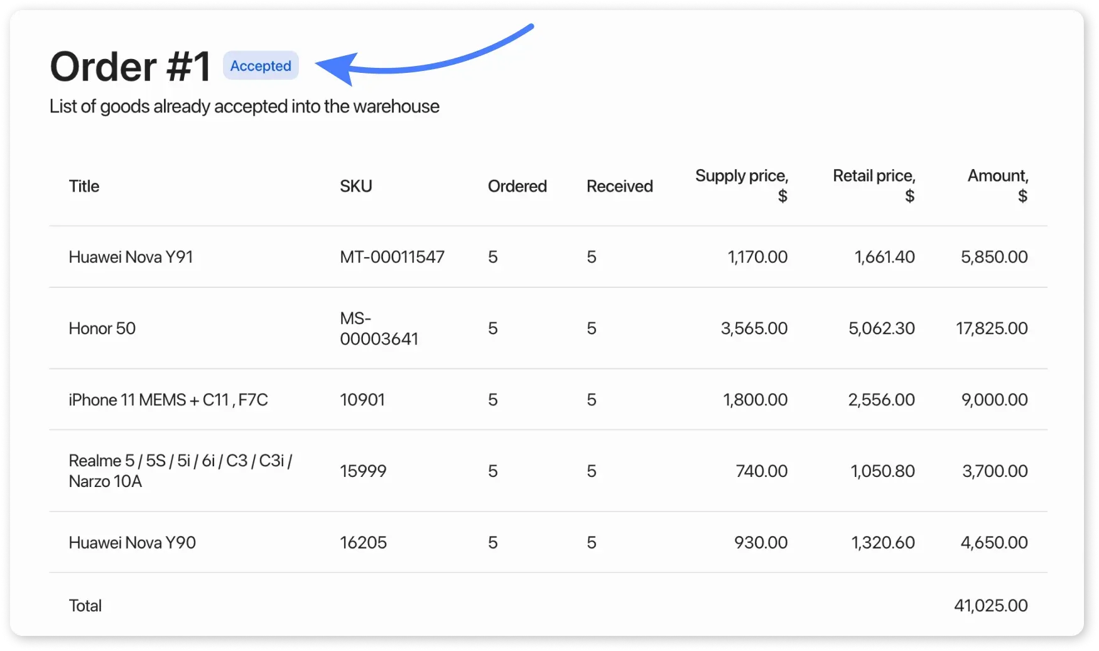The image size is (1099, 651).
Task: Click the SKU column header
Action: click(355, 187)
